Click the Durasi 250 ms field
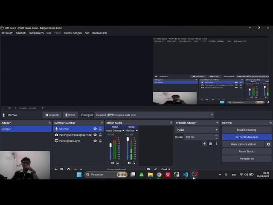The width and height of the screenshot is (273, 205). tap(199, 137)
